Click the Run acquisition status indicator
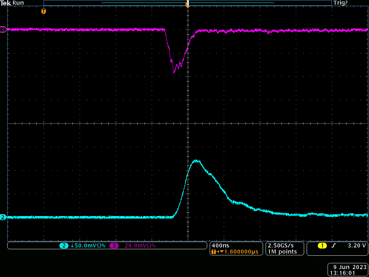The image size is (369, 277). [x=18, y=3]
